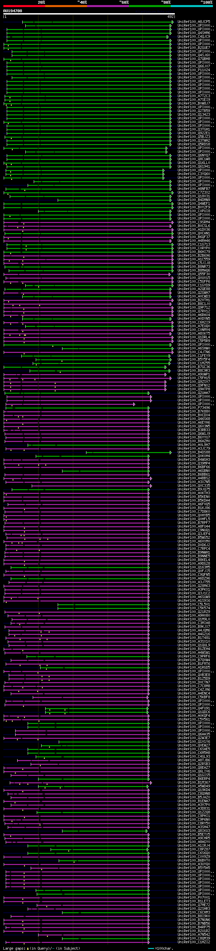Click the red 20% legend color bar

(24, 6)
